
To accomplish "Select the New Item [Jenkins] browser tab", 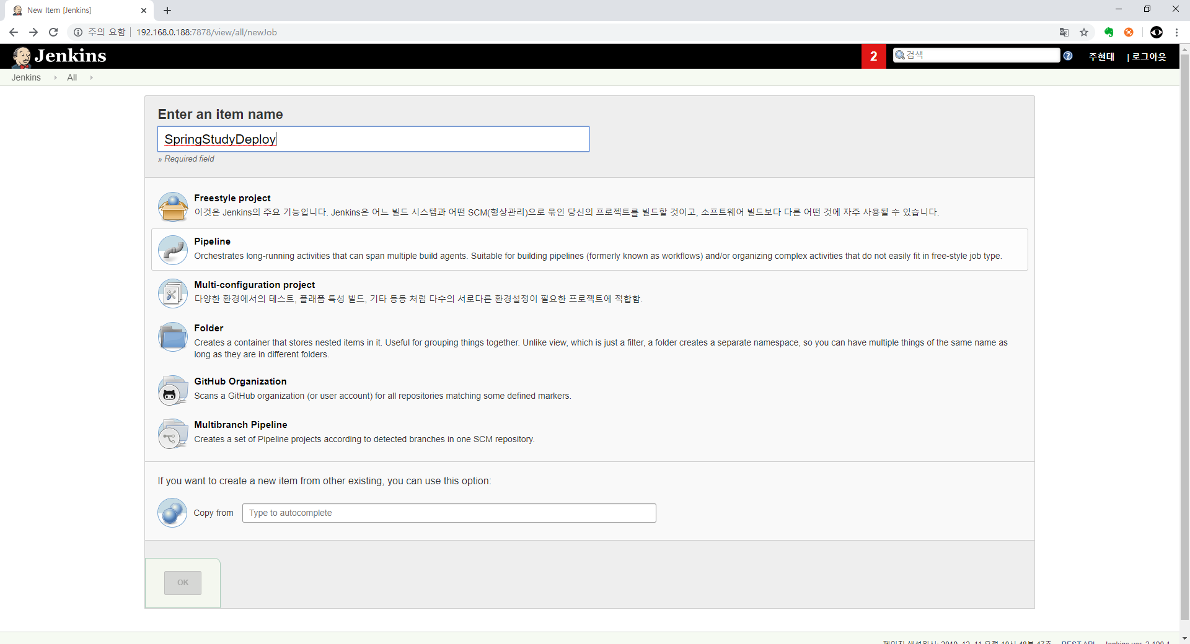I will 81,11.
